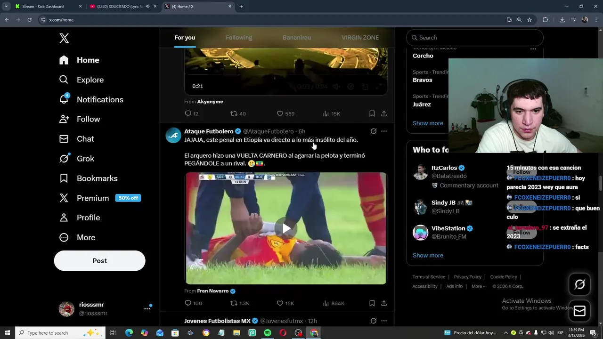Open more options on Ataque Futbolero post
This screenshot has height=339, width=603.
(384, 131)
